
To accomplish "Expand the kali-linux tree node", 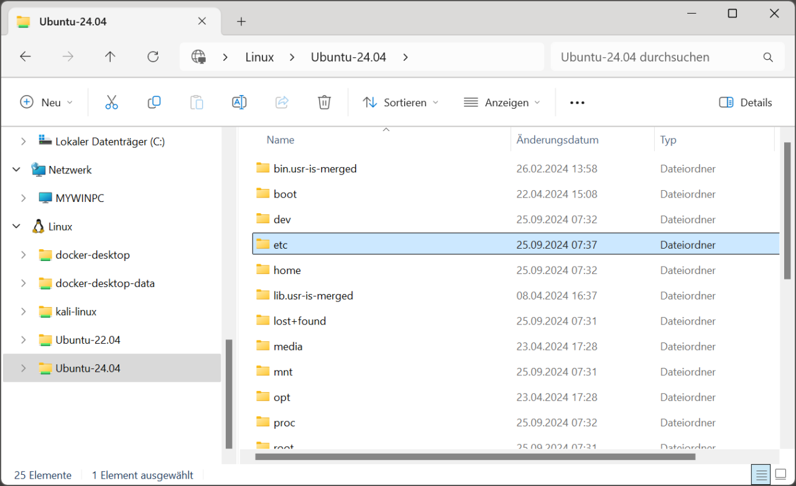I will (x=23, y=311).
